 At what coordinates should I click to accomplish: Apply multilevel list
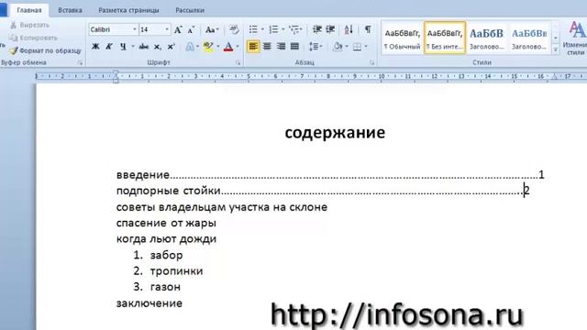293,29
